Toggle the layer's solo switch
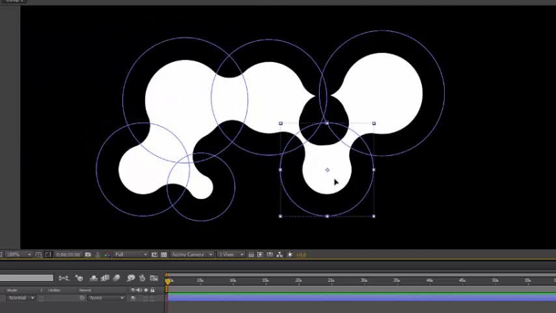 pos(146,298)
